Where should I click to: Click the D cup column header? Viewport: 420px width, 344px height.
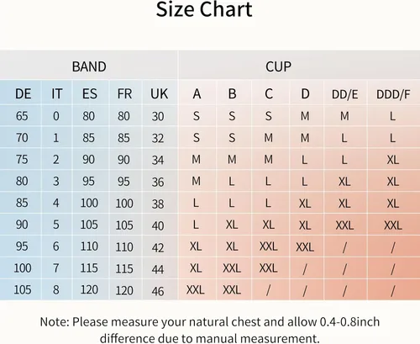[x=306, y=93]
